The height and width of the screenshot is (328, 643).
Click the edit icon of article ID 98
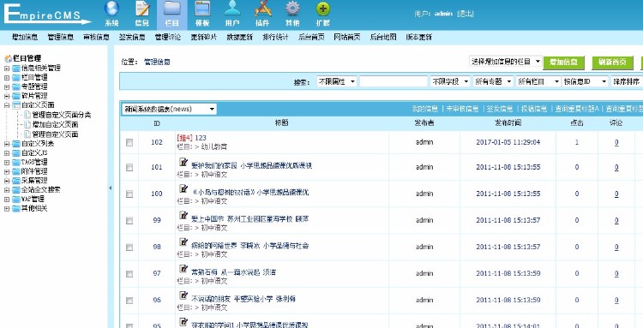[183, 242]
